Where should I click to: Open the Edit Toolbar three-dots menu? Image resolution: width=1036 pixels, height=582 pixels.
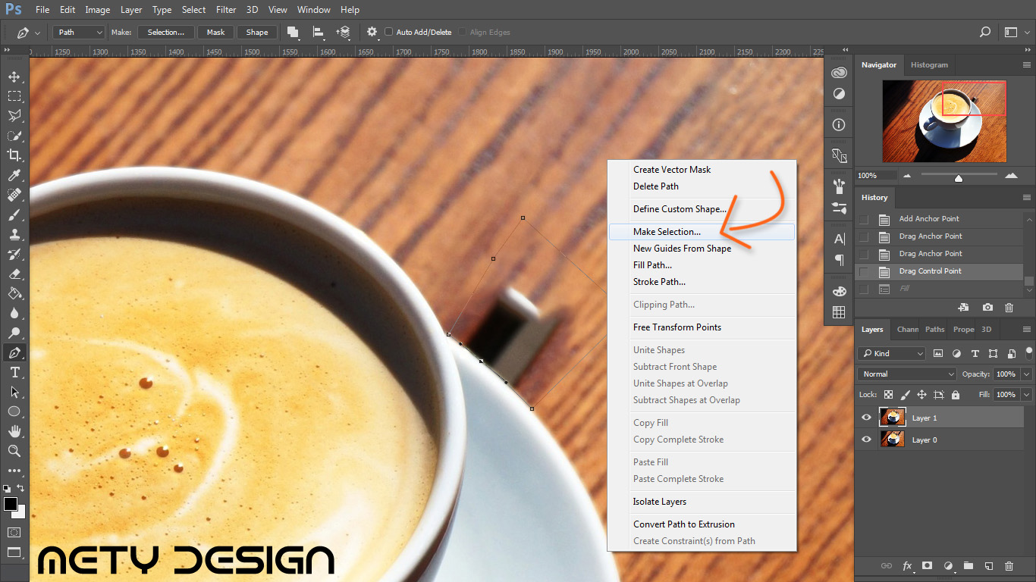click(14, 471)
